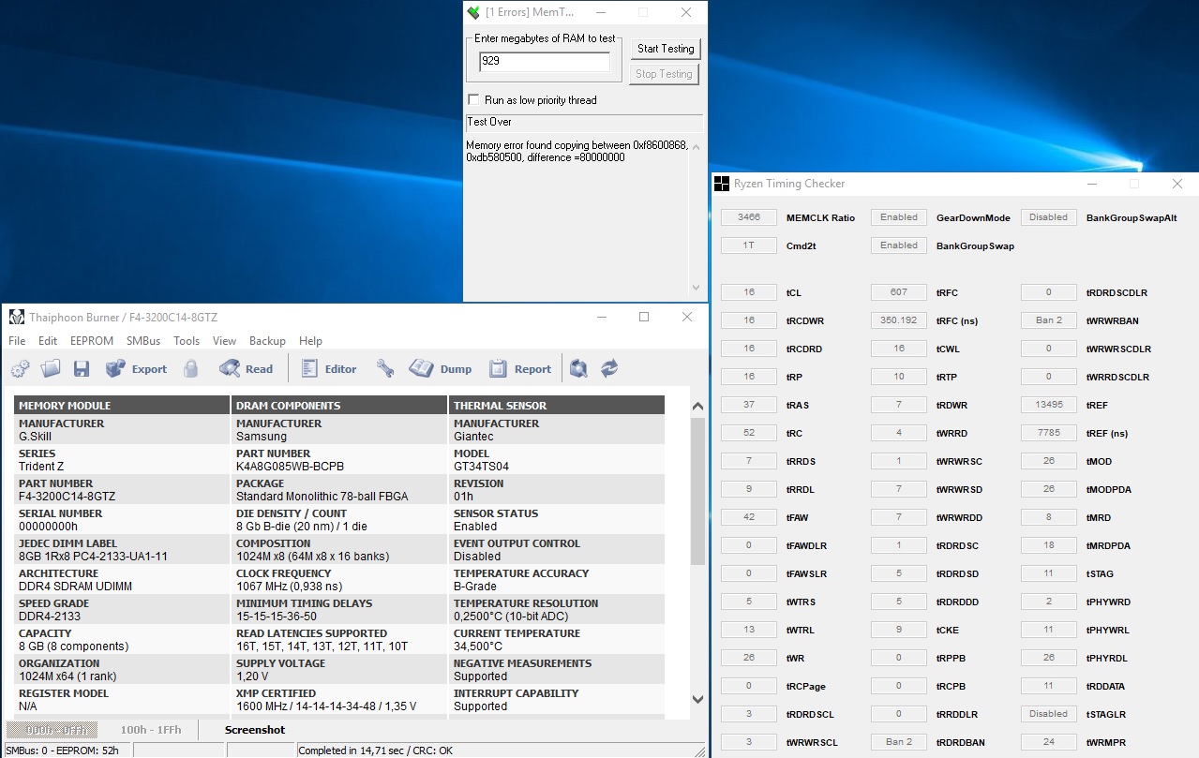The image size is (1199, 758).
Task: Open the Editor from the toolbar
Action: click(329, 369)
